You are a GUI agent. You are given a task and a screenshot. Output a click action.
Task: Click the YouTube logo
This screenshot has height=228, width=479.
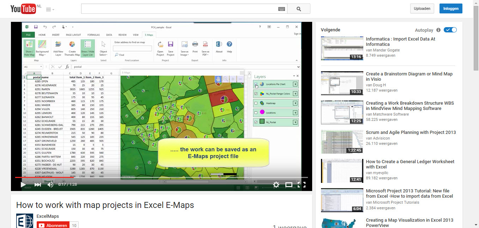click(x=23, y=9)
